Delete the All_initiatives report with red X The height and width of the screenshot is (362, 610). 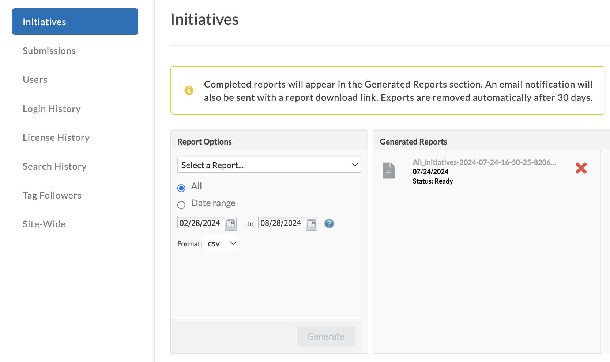pos(581,168)
